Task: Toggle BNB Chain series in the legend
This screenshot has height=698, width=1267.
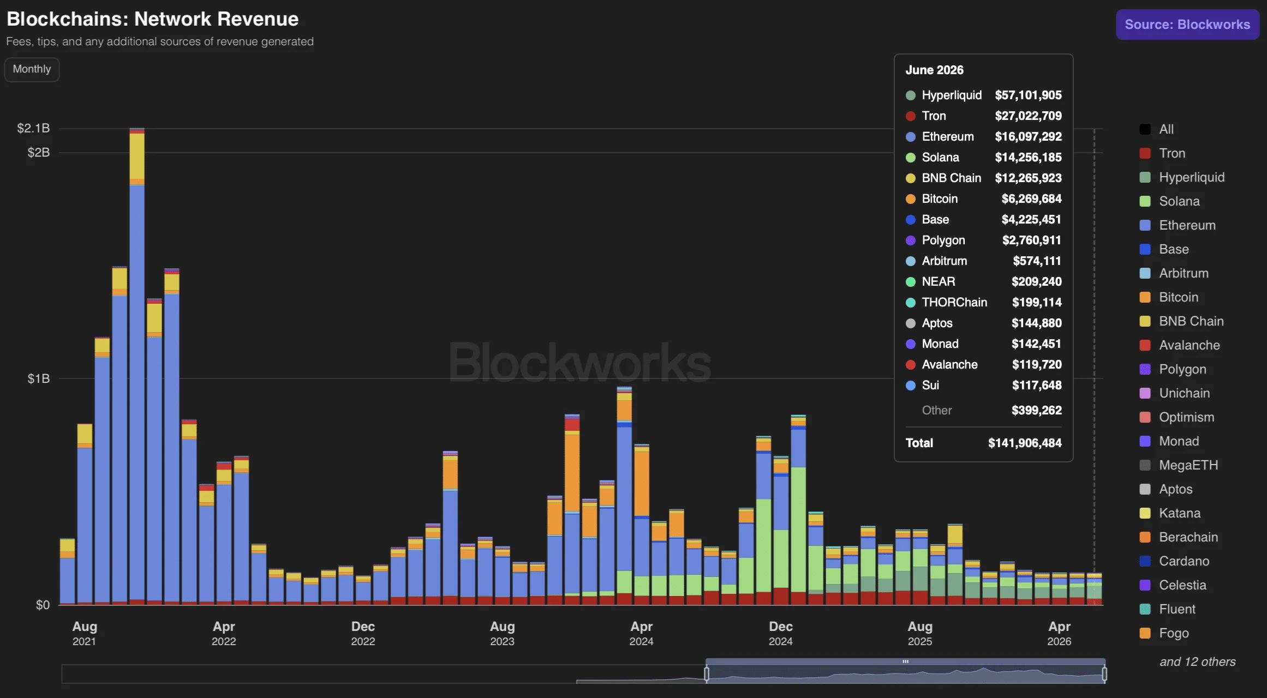Action: pos(1182,321)
